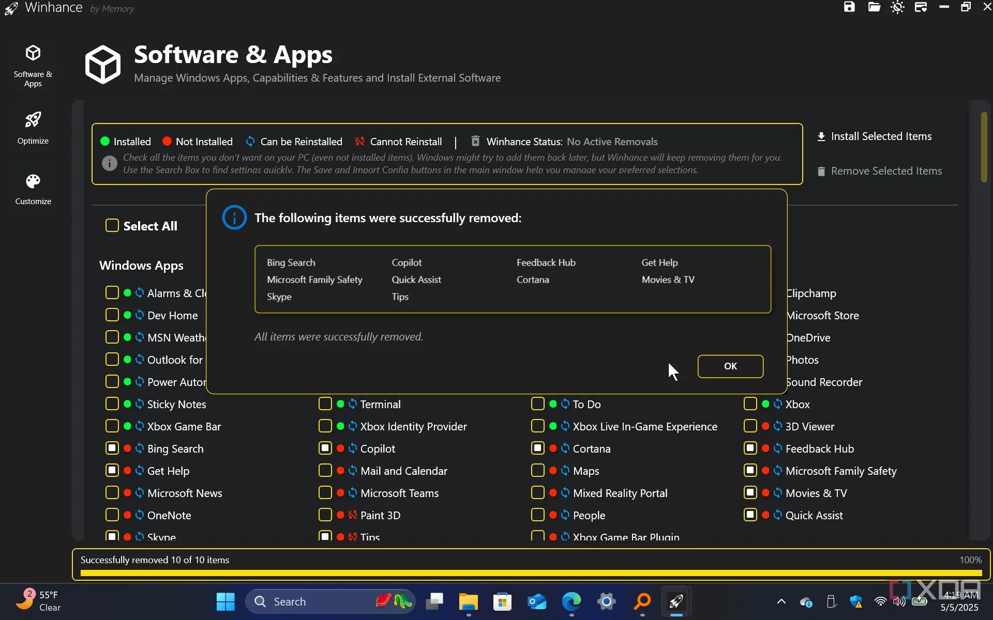The image size is (993, 620).
Task: Click Install Selected Items
Action: point(875,136)
